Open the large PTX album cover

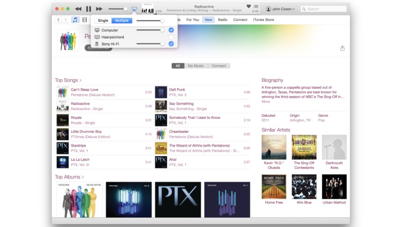coord(178,200)
